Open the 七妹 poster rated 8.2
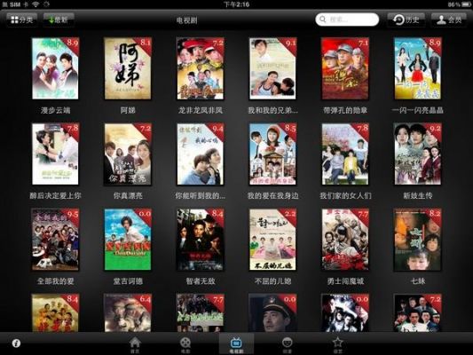This screenshot has height=355, width=473. [417, 240]
